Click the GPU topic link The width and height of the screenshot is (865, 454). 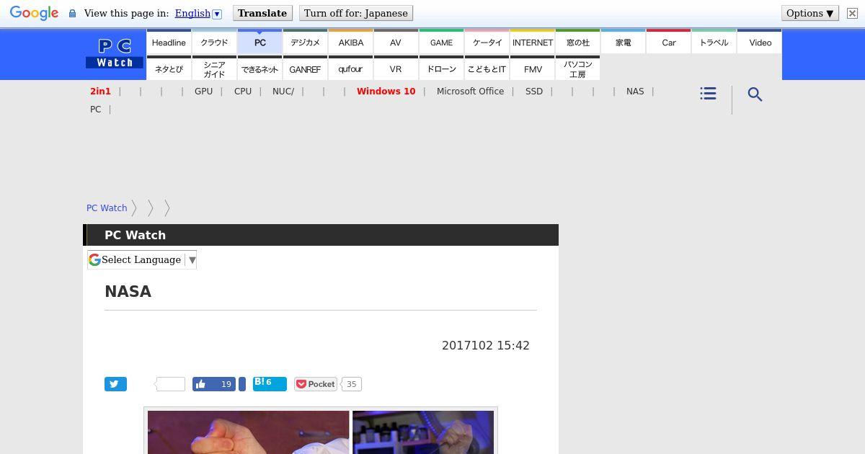[203, 92]
